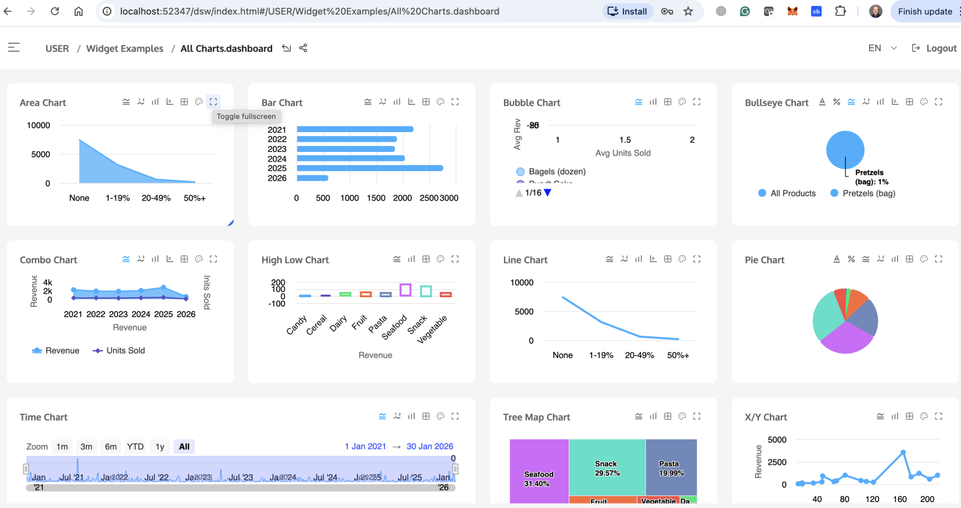Click the left handle of the time navigator
Screen dimensions: 961x508
point(26,469)
